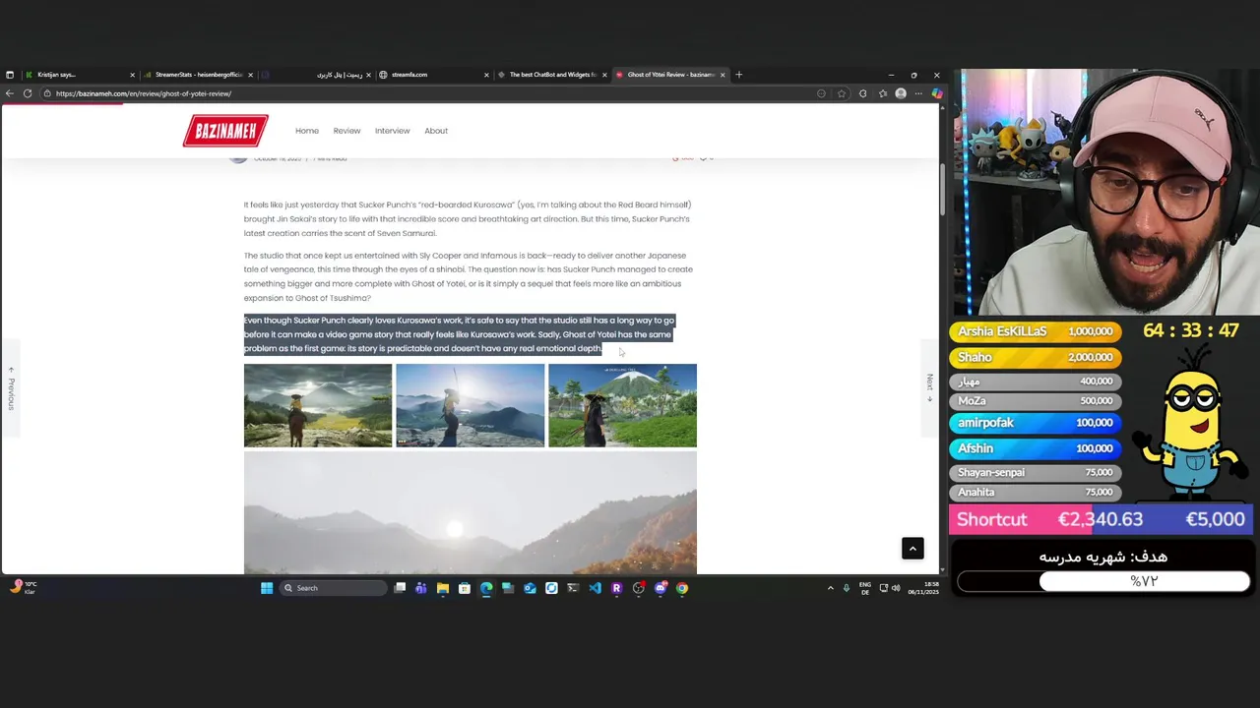This screenshot has height=708, width=1260.
Task: Click the Copilot icon in the browser toolbar
Action: pos(936,93)
